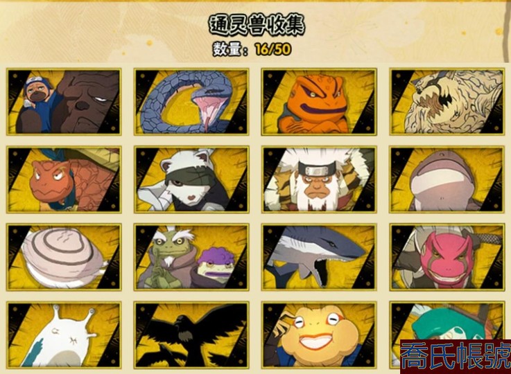Choose the purple-grey giant toad card
Screen dimensions: 511x374
point(447,179)
